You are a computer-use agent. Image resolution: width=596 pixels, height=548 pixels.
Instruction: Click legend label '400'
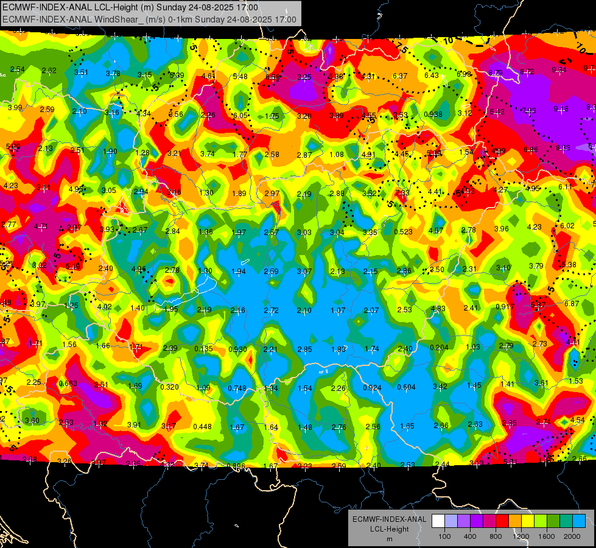pyautogui.click(x=470, y=536)
